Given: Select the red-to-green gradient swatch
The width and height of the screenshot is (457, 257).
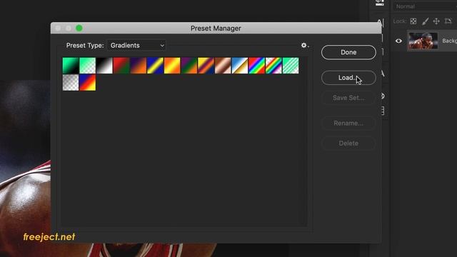Looking at the screenshot, I should tap(121, 66).
